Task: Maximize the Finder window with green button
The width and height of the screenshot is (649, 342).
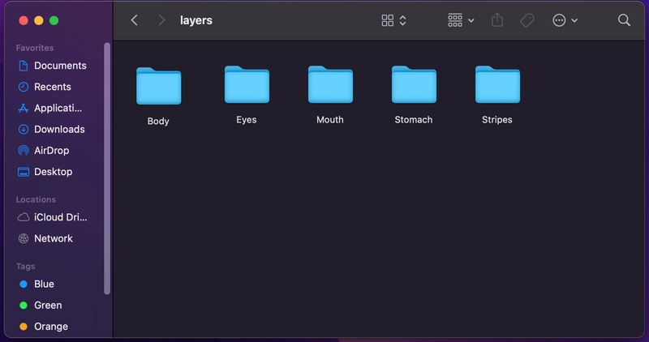Action: click(x=54, y=20)
